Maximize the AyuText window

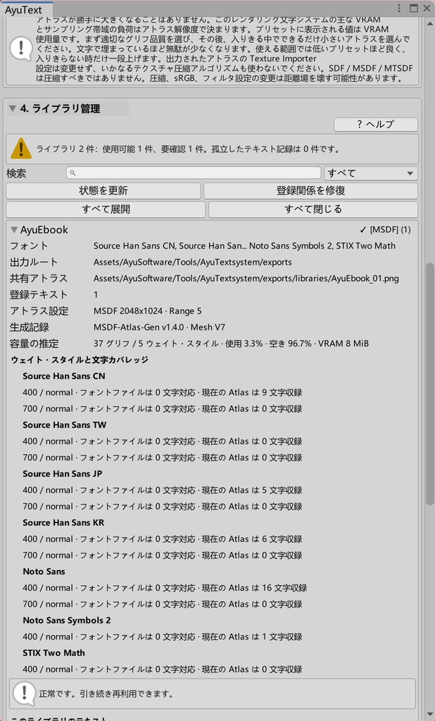413,8
